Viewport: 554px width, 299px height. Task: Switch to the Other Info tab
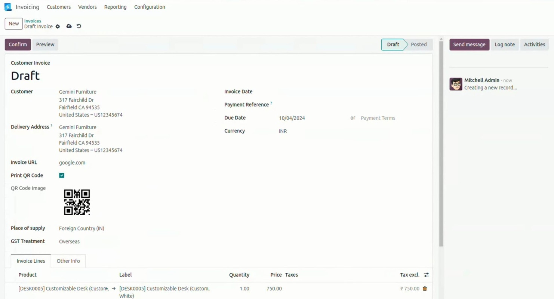pos(68,261)
